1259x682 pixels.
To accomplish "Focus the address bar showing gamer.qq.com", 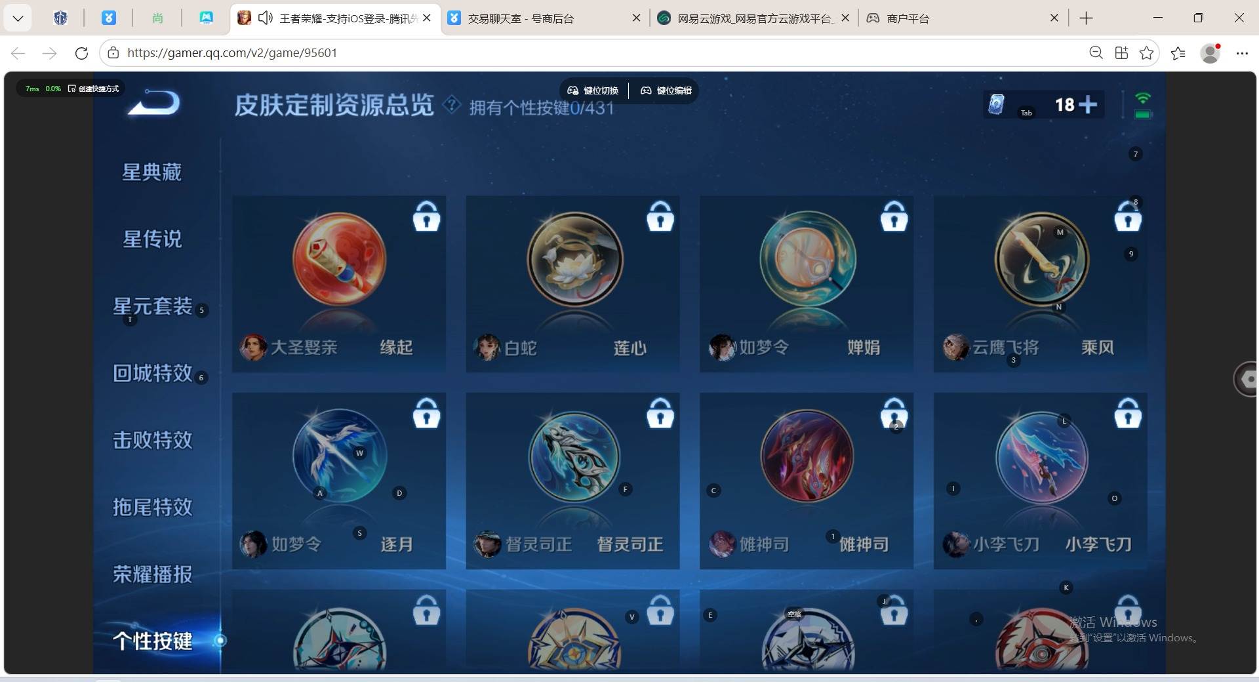I will [x=590, y=53].
